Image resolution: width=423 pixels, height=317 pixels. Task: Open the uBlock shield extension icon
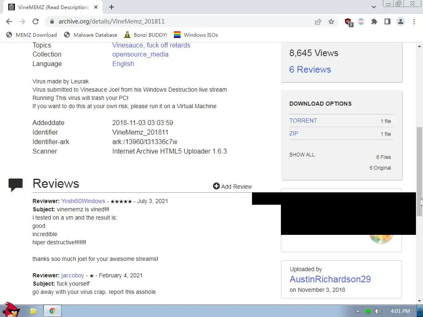click(349, 22)
